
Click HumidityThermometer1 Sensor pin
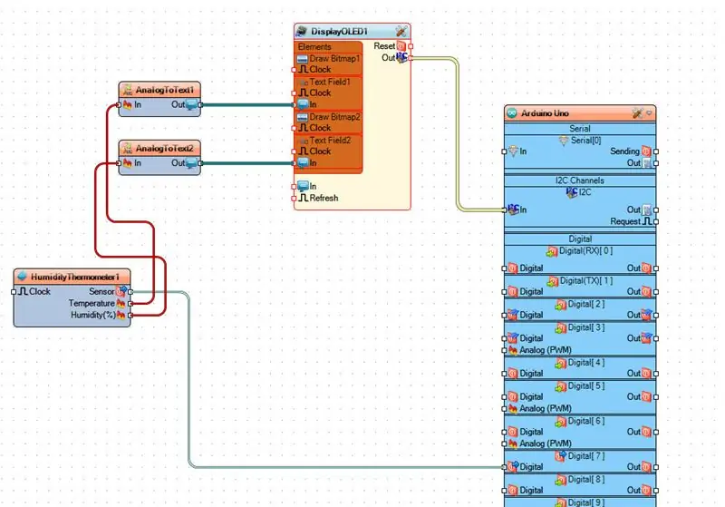(x=130, y=292)
